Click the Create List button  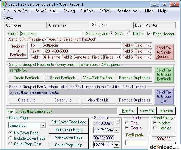click(26, 100)
